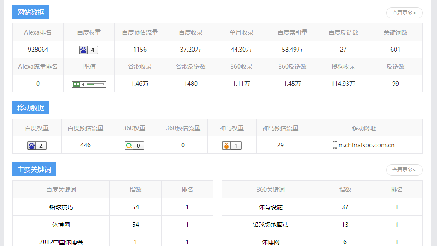
Task: Click the PR value 4 badge
Action: 89,84
